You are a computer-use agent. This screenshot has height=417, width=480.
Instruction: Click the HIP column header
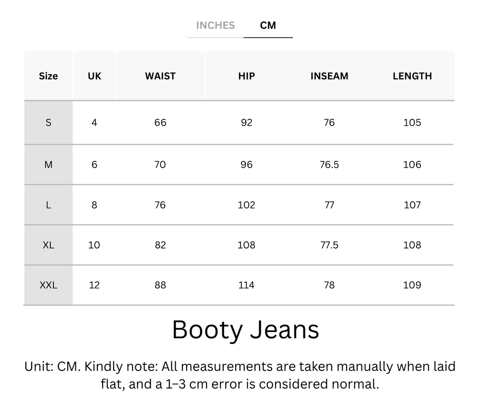(246, 76)
